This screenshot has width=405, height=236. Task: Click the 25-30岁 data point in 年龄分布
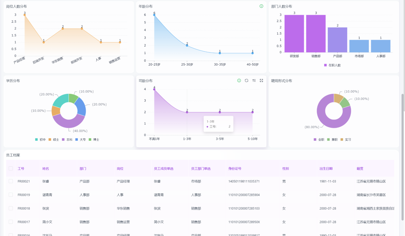click(x=187, y=45)
